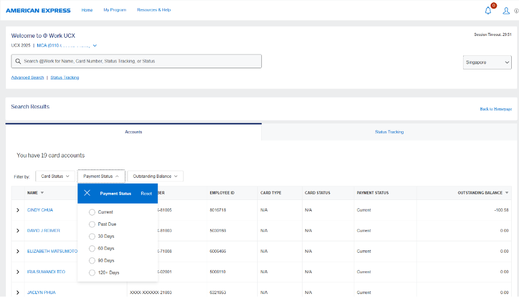Select the Past Due radio option
Screen dimensions: 519x297
(x=92, y=224)
